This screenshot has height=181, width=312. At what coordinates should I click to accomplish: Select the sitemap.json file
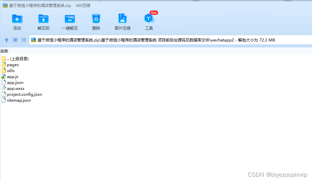[x=16, y=100]
